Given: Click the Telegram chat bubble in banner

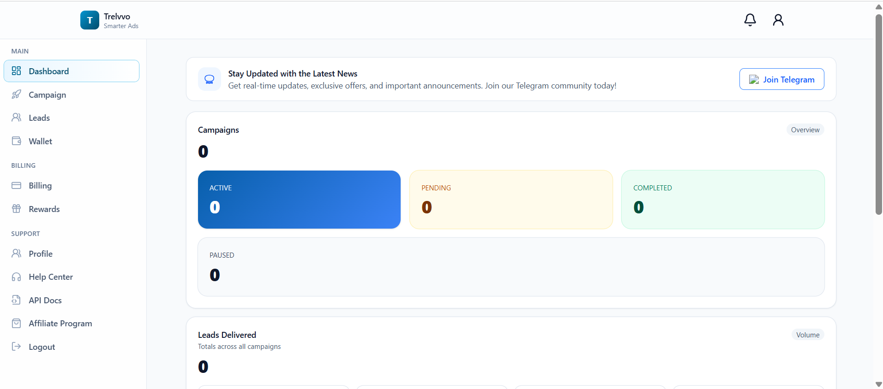Looking at the screenshot, I should 209,79.
